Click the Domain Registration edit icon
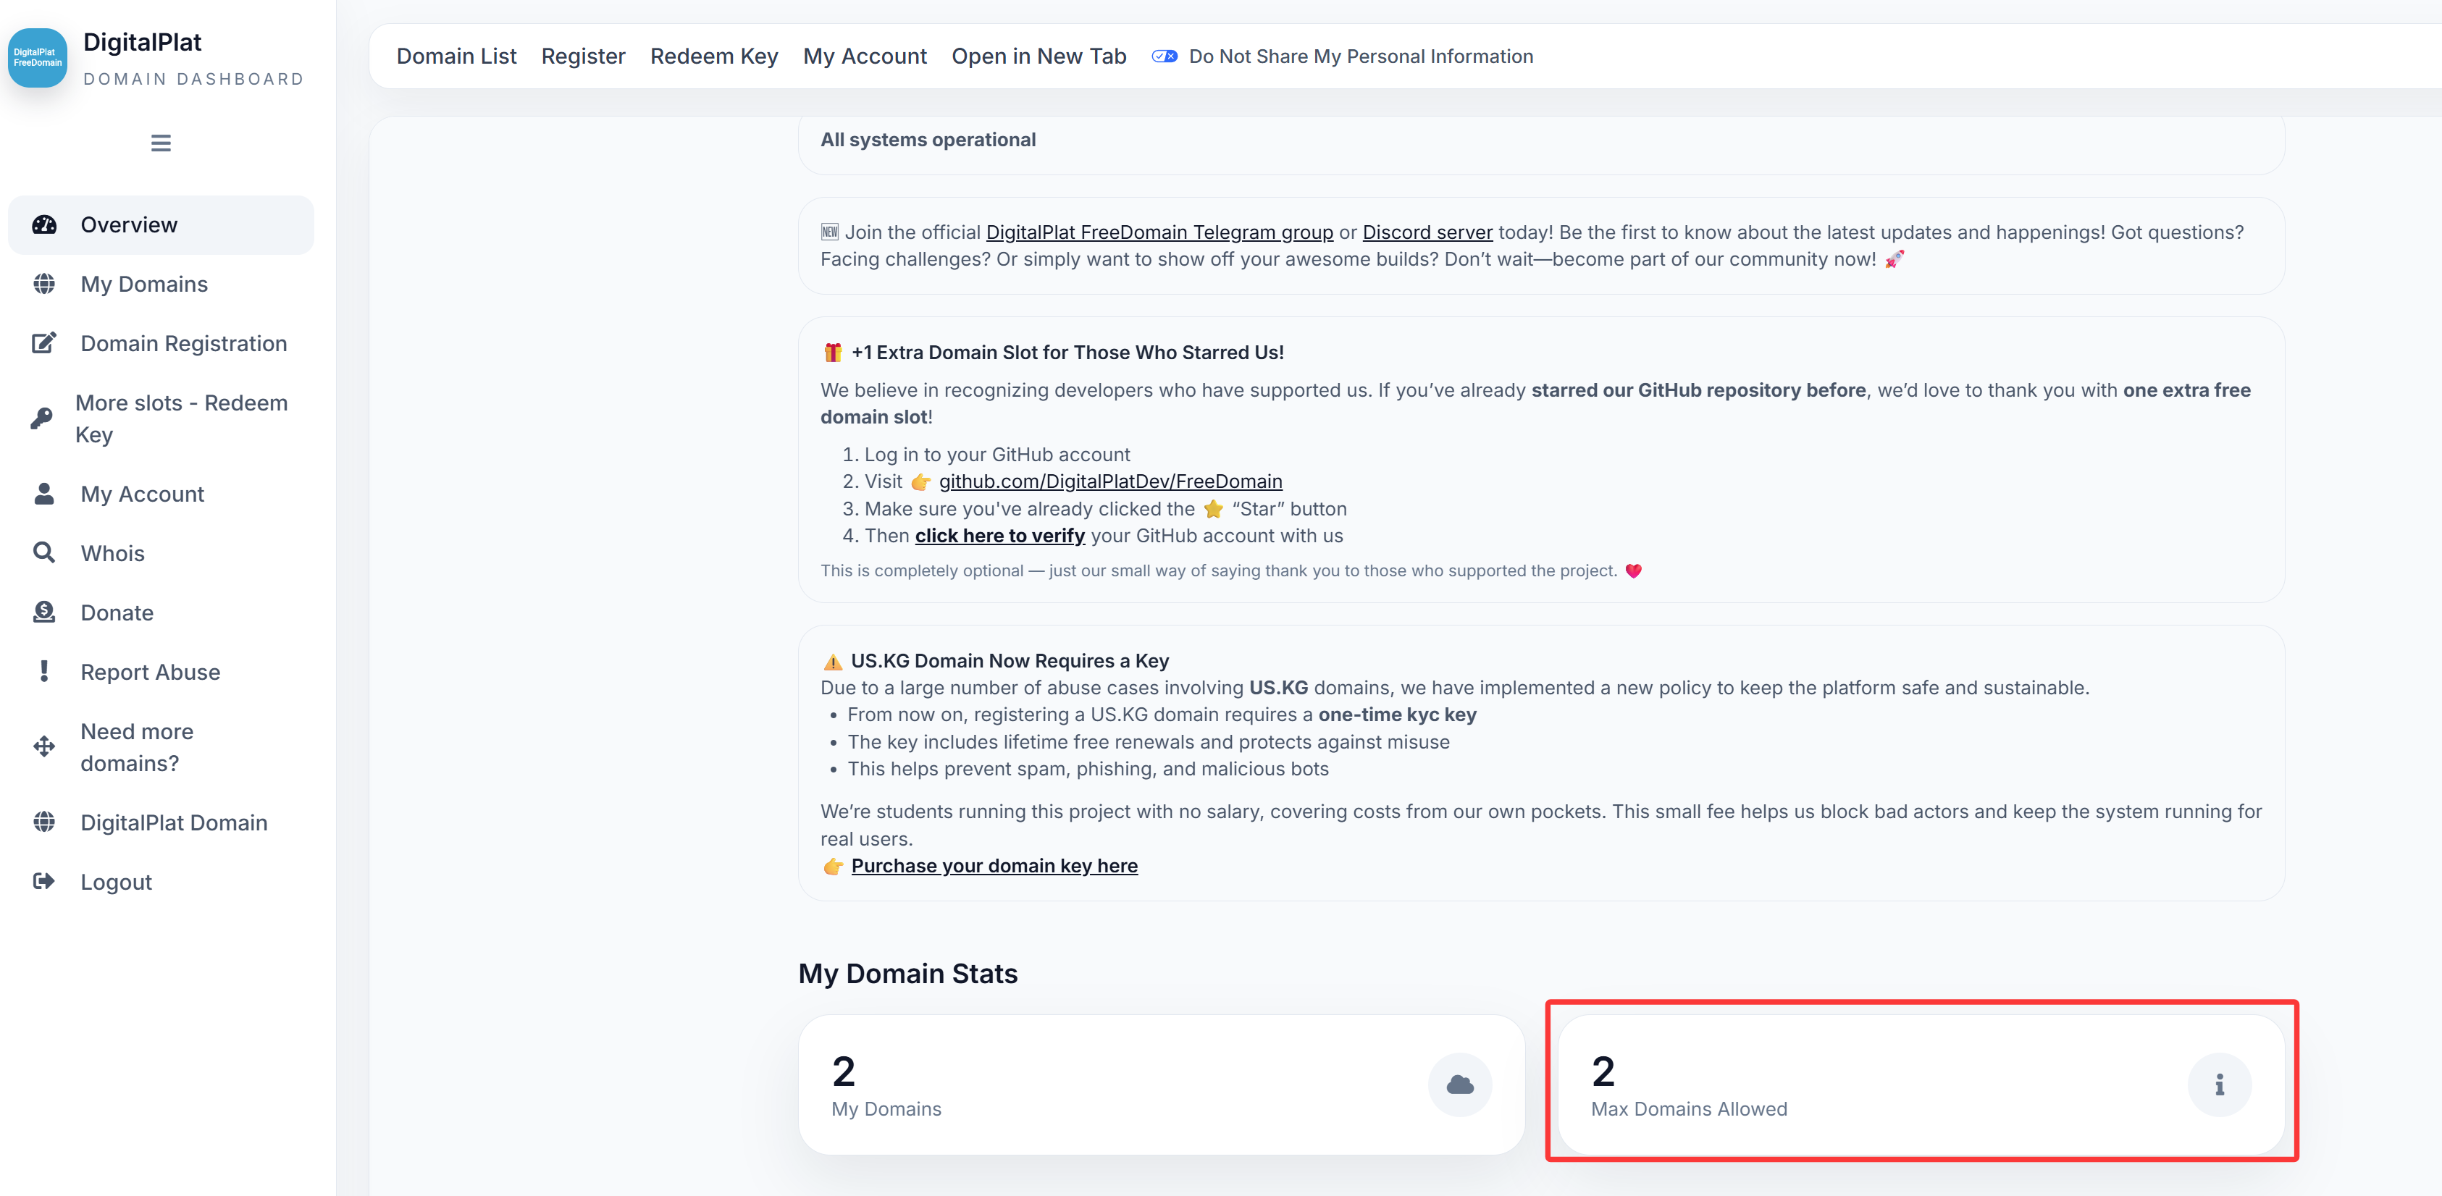Viewport: 2442px width, 1196px height. pos(45,343)
